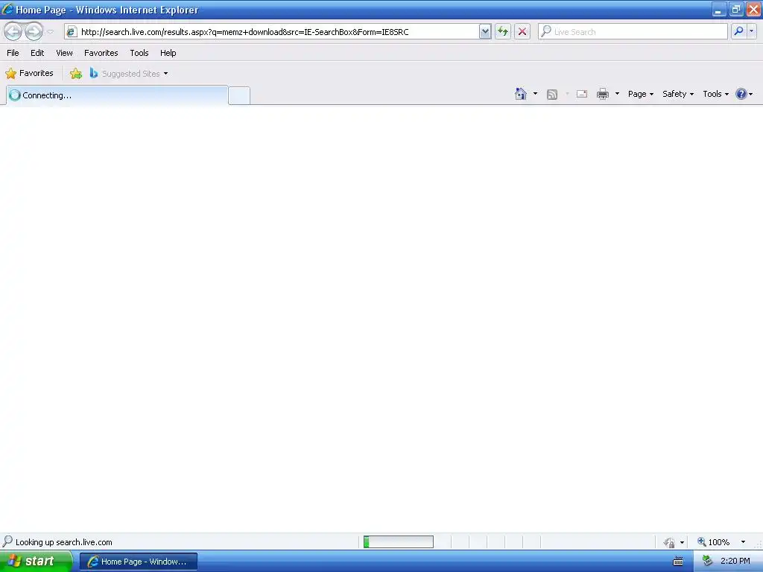
Task: Click the Refresh page icon
Action: pos(503,31)
